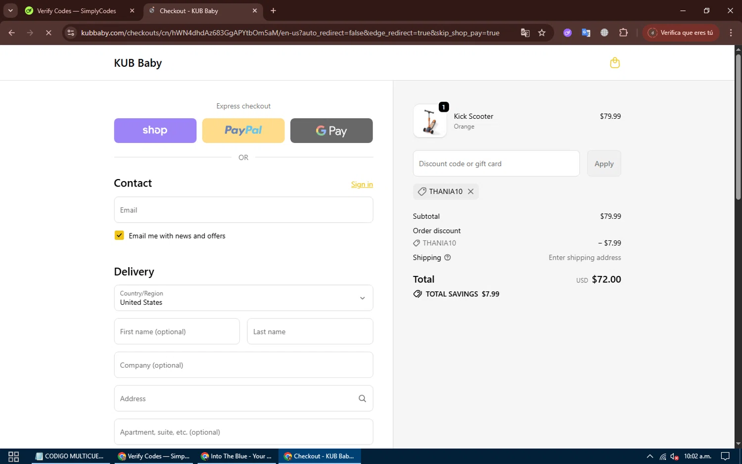This screenshot has width=742, height=464.
Task: Click the Shop Pay express checkout button
Action: click(x=155, y=131)
